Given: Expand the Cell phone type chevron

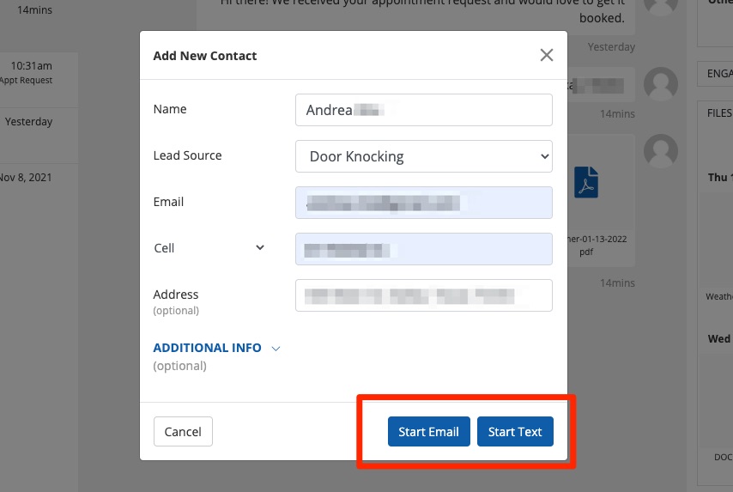Looking at the screenshot, I should (260, 247).
